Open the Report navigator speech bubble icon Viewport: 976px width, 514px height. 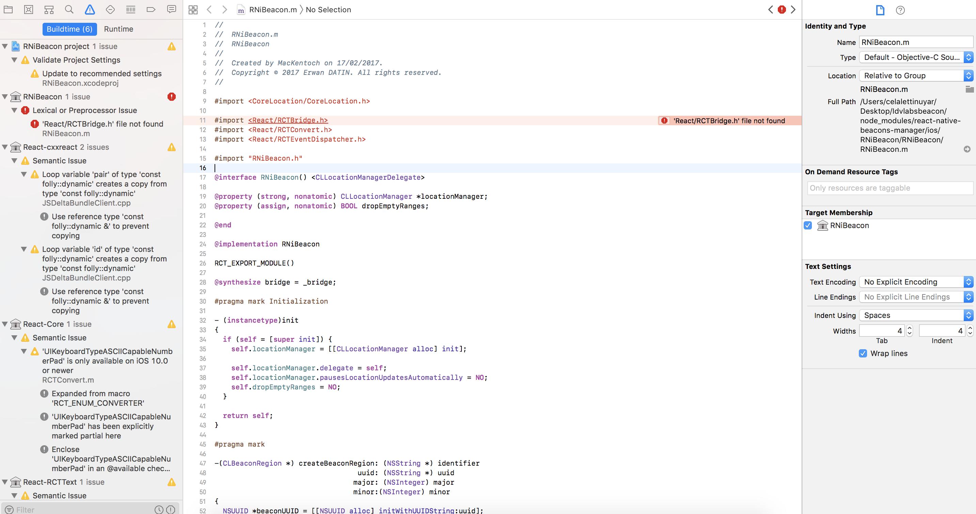(x=172, y=10)
